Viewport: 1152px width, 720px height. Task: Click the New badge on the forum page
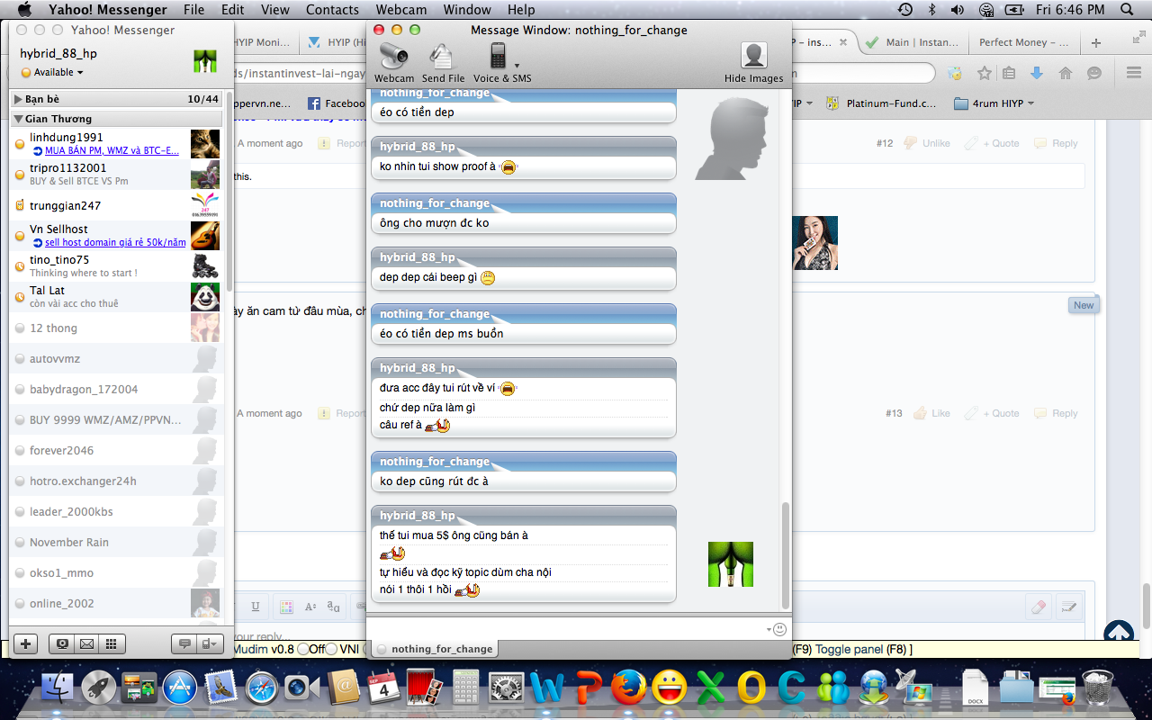point(1084,305)
